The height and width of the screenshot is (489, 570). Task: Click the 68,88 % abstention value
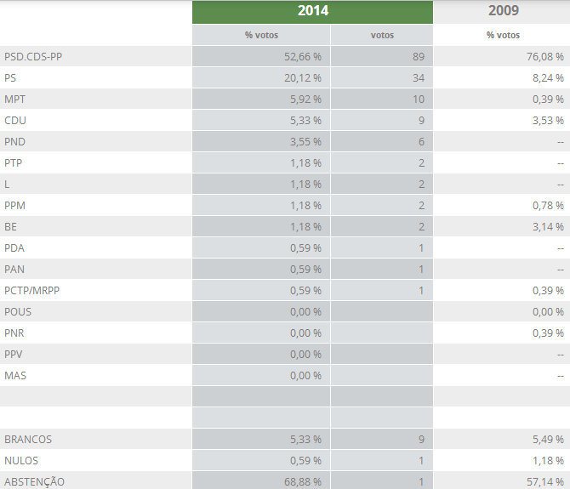tap(303, 482)
